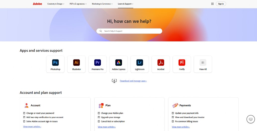Click the Adobe logo
This screenshot has height=131, width=257.
pos(37,4)
